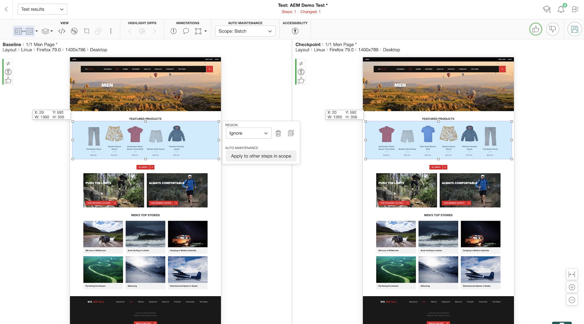This screenshot has width=584, height=324.
Task: Toggle the A/B comparison view icon
Action: 74,31
